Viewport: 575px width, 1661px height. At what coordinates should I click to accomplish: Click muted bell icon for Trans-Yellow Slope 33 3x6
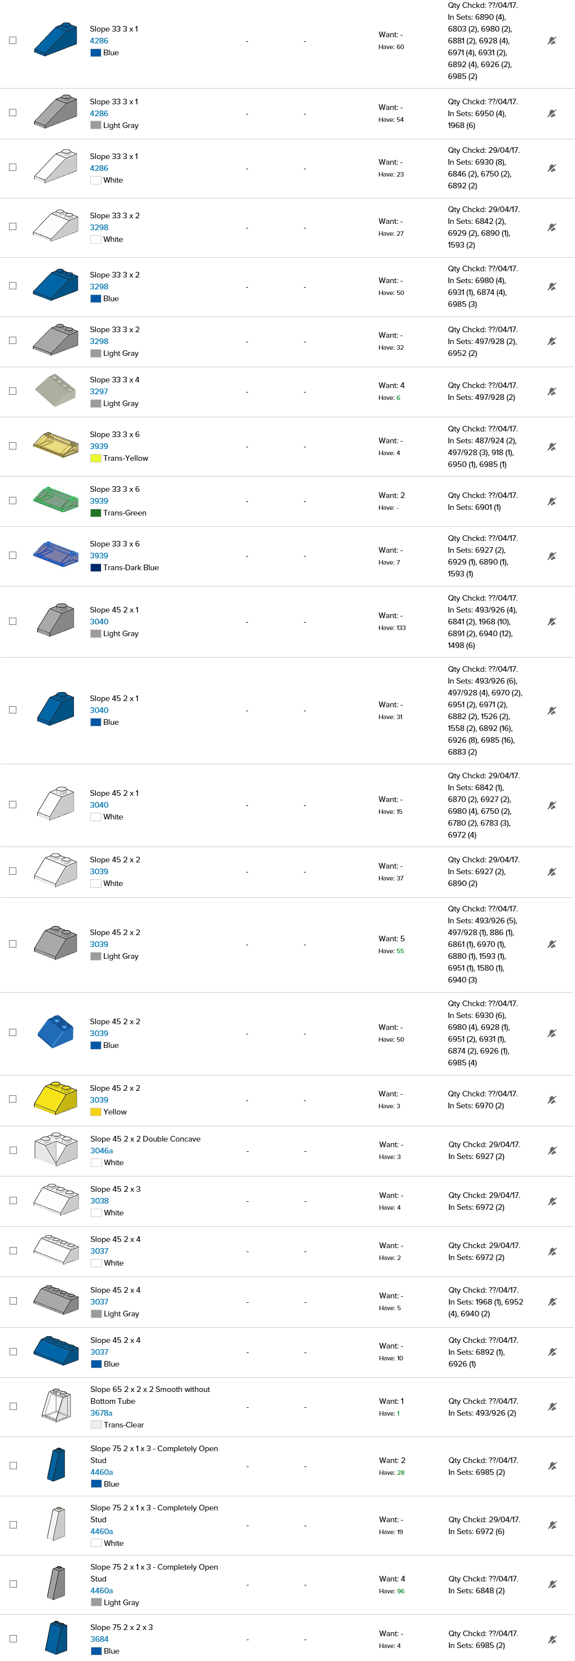point(551,447)
